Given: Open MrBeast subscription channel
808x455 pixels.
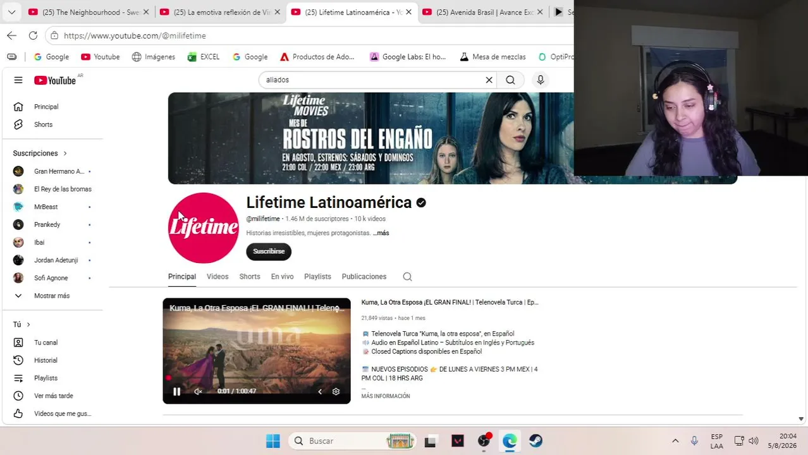Looking at the screenshot, I should 52,207.
